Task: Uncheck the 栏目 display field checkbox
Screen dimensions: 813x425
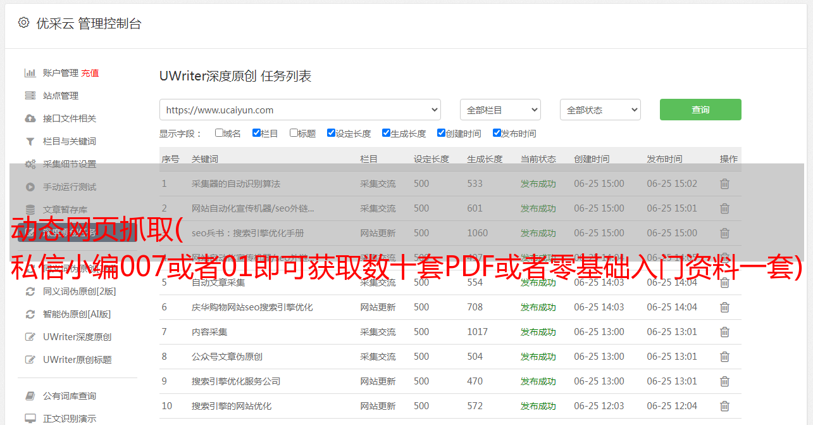Action: (256, 133)
